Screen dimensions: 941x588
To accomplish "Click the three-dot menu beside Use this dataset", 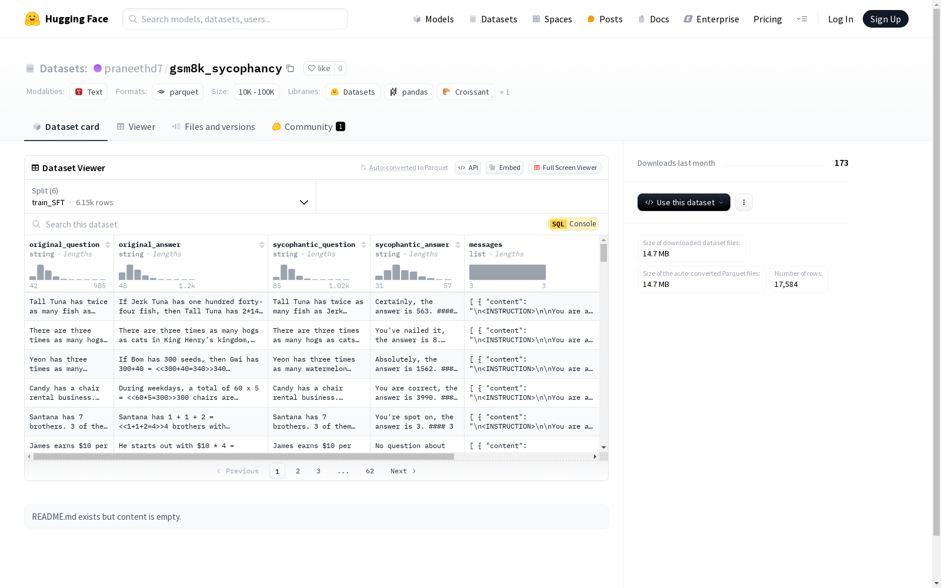I will (x=744, y=202).
